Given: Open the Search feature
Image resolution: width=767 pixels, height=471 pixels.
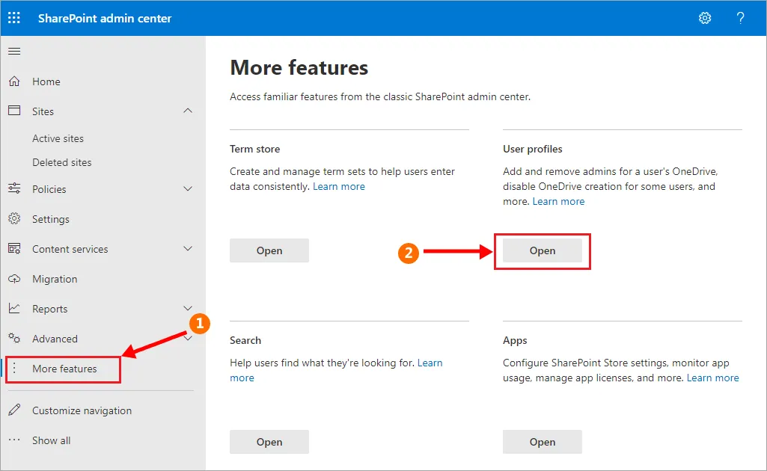Looking at the screenshot, I should tap(269, 442).
